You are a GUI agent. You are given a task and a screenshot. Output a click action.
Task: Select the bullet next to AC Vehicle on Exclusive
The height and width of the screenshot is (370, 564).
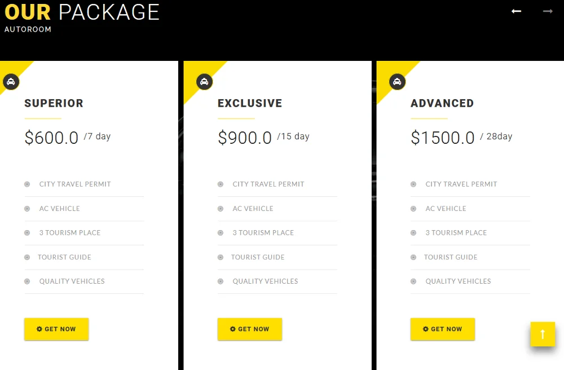(x=219, y=209)
